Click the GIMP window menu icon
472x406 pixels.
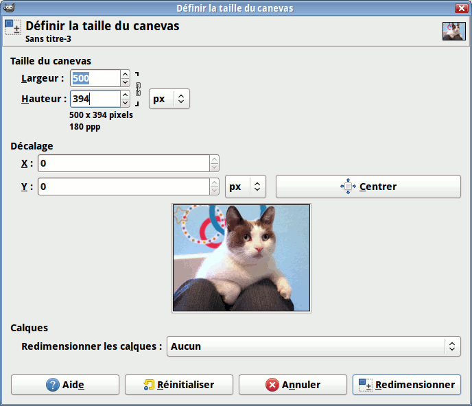(x=7, y=8)
